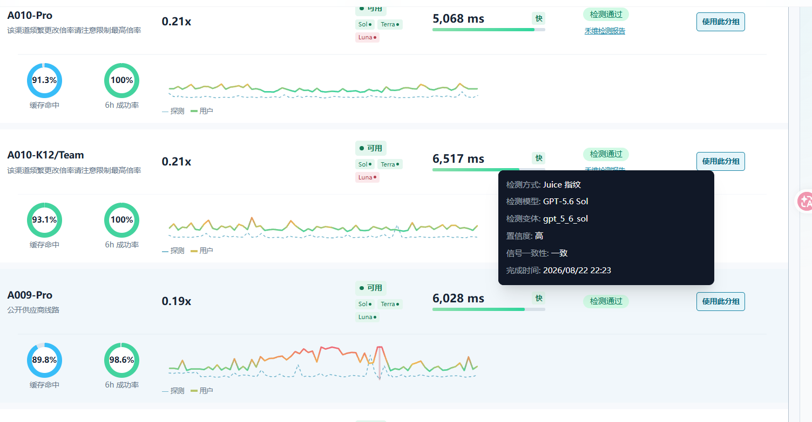Click the 6,028 ms latency progress bar
This screenshot has height=422, width=812.
489,309
